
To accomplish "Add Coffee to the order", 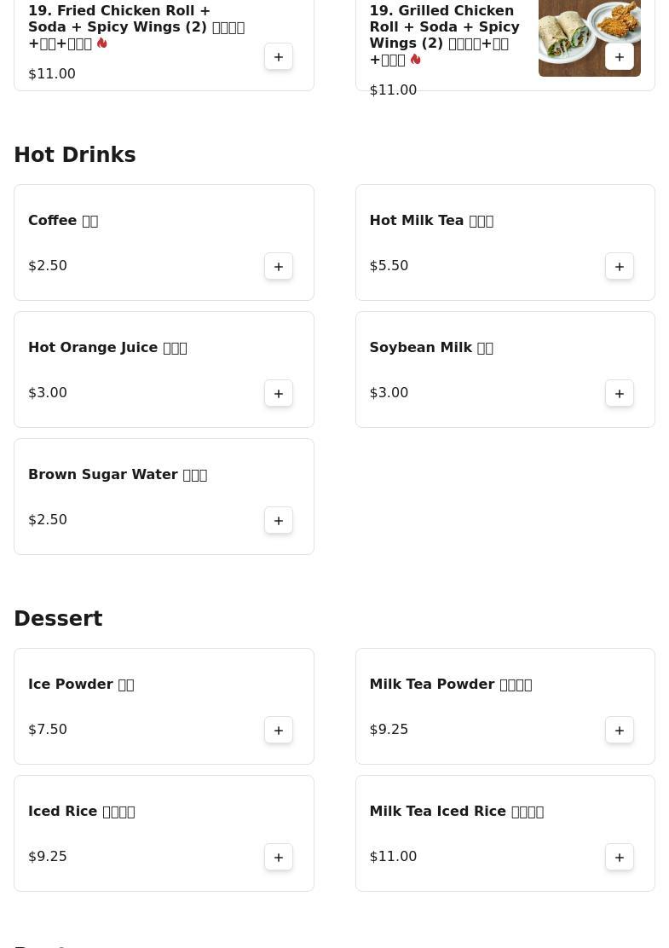I will [279, 266].
